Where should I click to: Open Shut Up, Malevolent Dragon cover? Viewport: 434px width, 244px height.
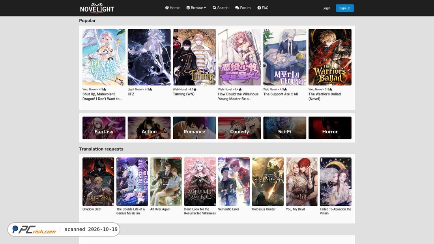click(x=104, y=57)
